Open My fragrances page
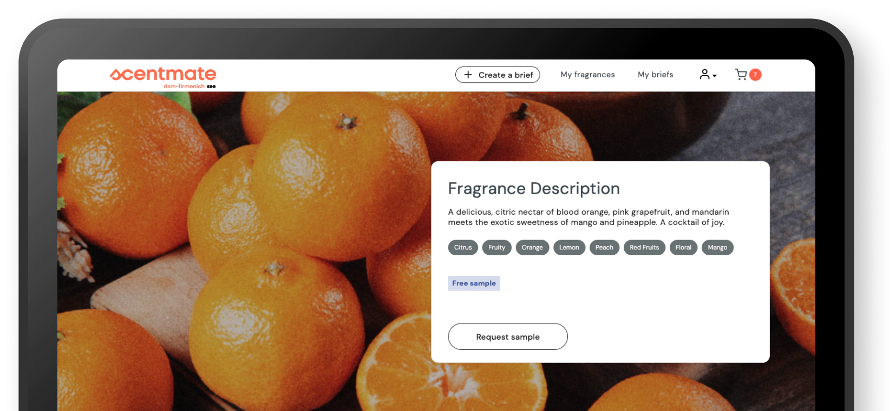 [587, 75]
